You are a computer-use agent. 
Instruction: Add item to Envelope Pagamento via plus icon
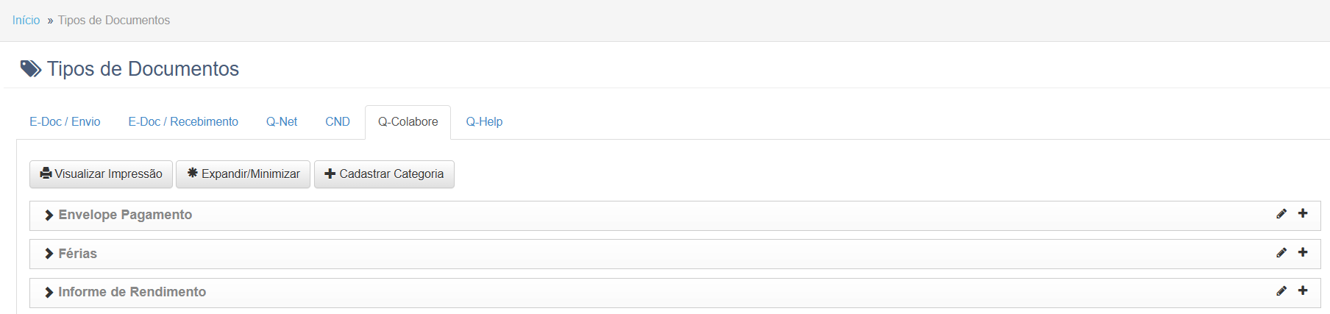click(x=1303, y=213)
